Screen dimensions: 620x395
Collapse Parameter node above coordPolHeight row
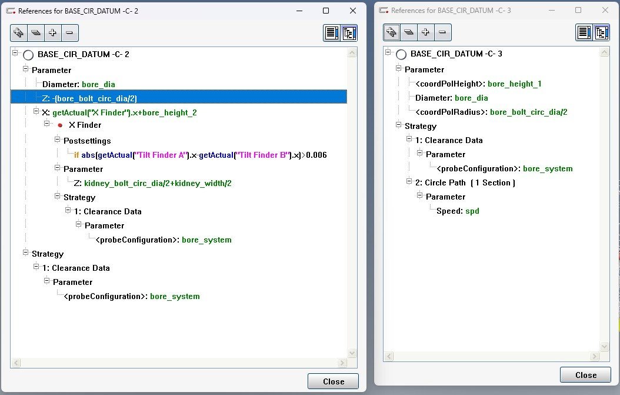tap(399, 68)
